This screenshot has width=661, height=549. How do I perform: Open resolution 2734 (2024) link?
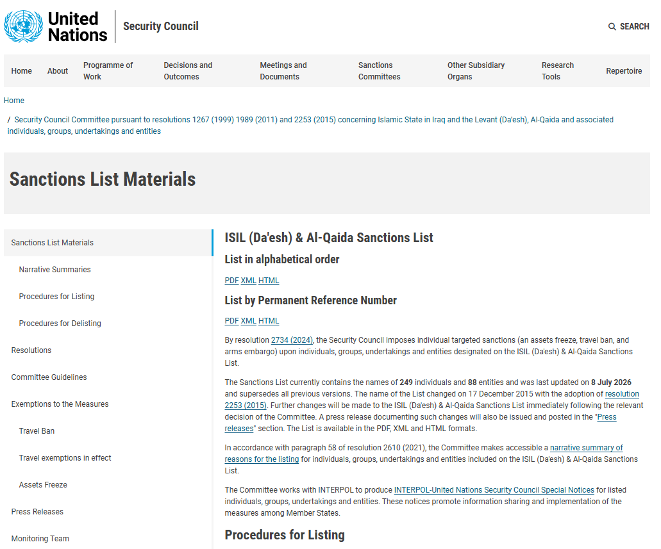click(x=292, y=340)
